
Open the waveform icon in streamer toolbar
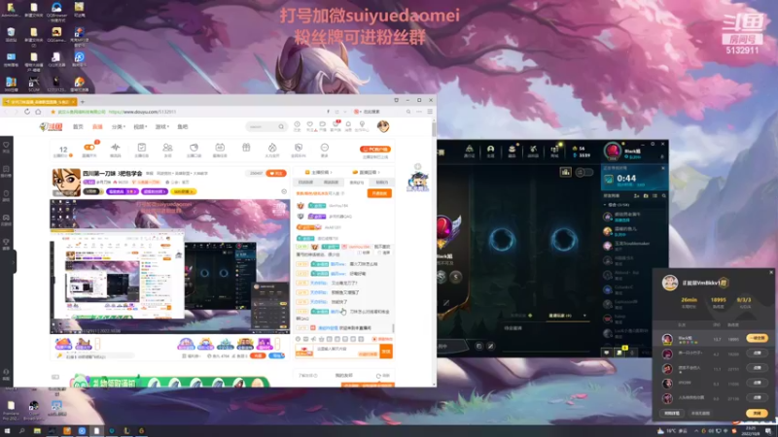click(x=115, y=148)
